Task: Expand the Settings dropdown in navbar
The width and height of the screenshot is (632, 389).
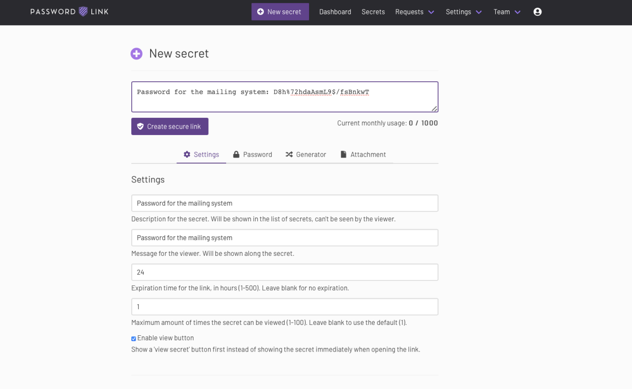Action: coord(464,12)
